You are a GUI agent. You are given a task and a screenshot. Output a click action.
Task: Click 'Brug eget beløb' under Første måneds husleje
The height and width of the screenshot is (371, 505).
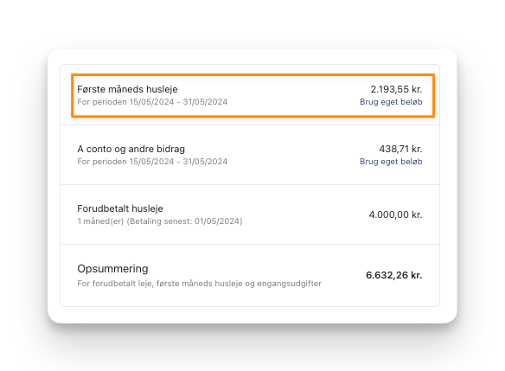click(391, 102)
